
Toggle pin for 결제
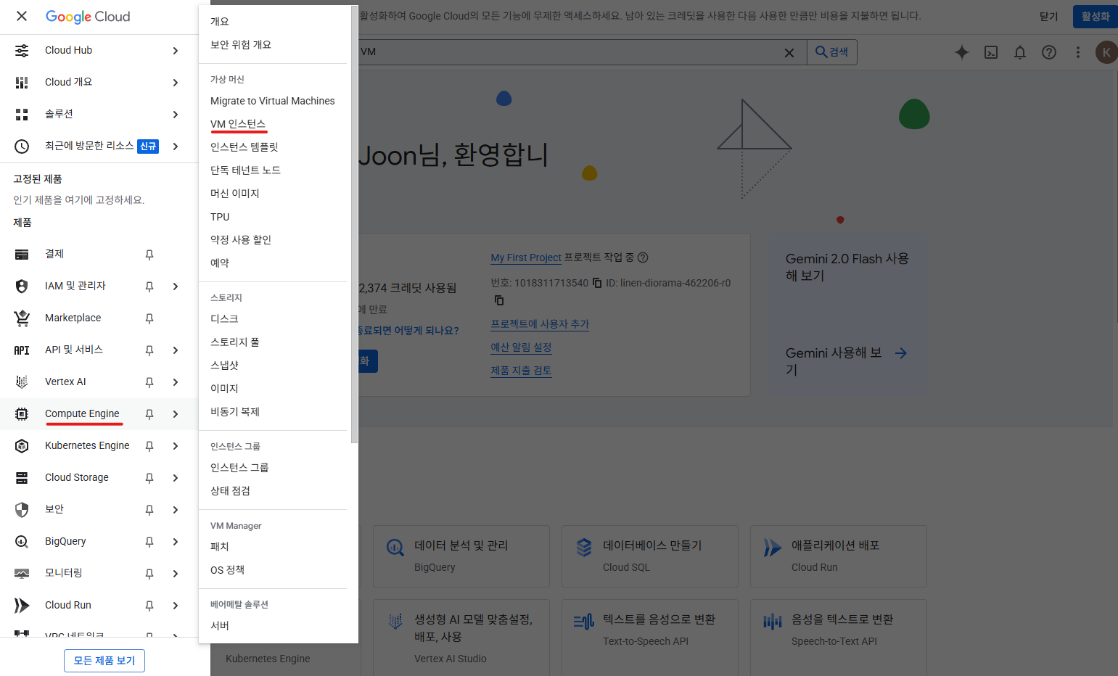pos(149,255)
